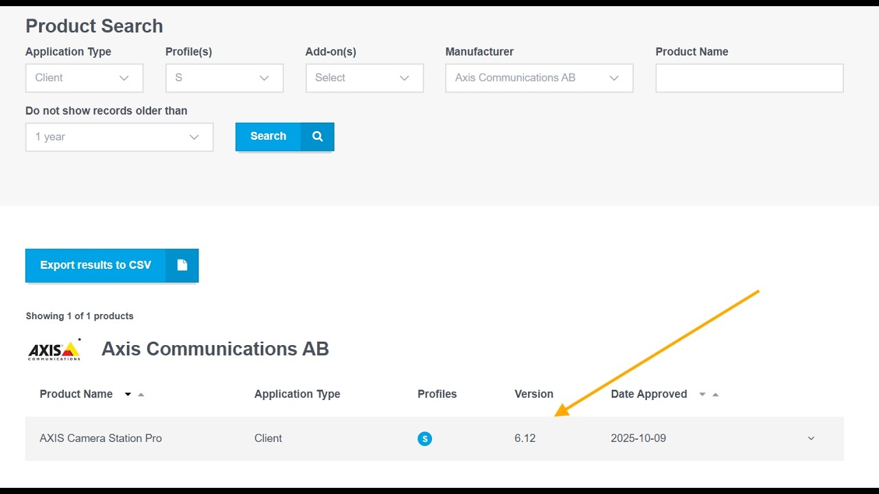The image size is (879, 494).
Task: Click the AXIS Communications logo
Action: 54,350
